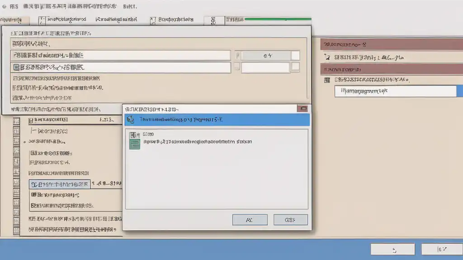Viewport: 463px width, 260px height.
Task: Toggle the checkbox icon in top toolbar
Action: (x=42, y=20)
